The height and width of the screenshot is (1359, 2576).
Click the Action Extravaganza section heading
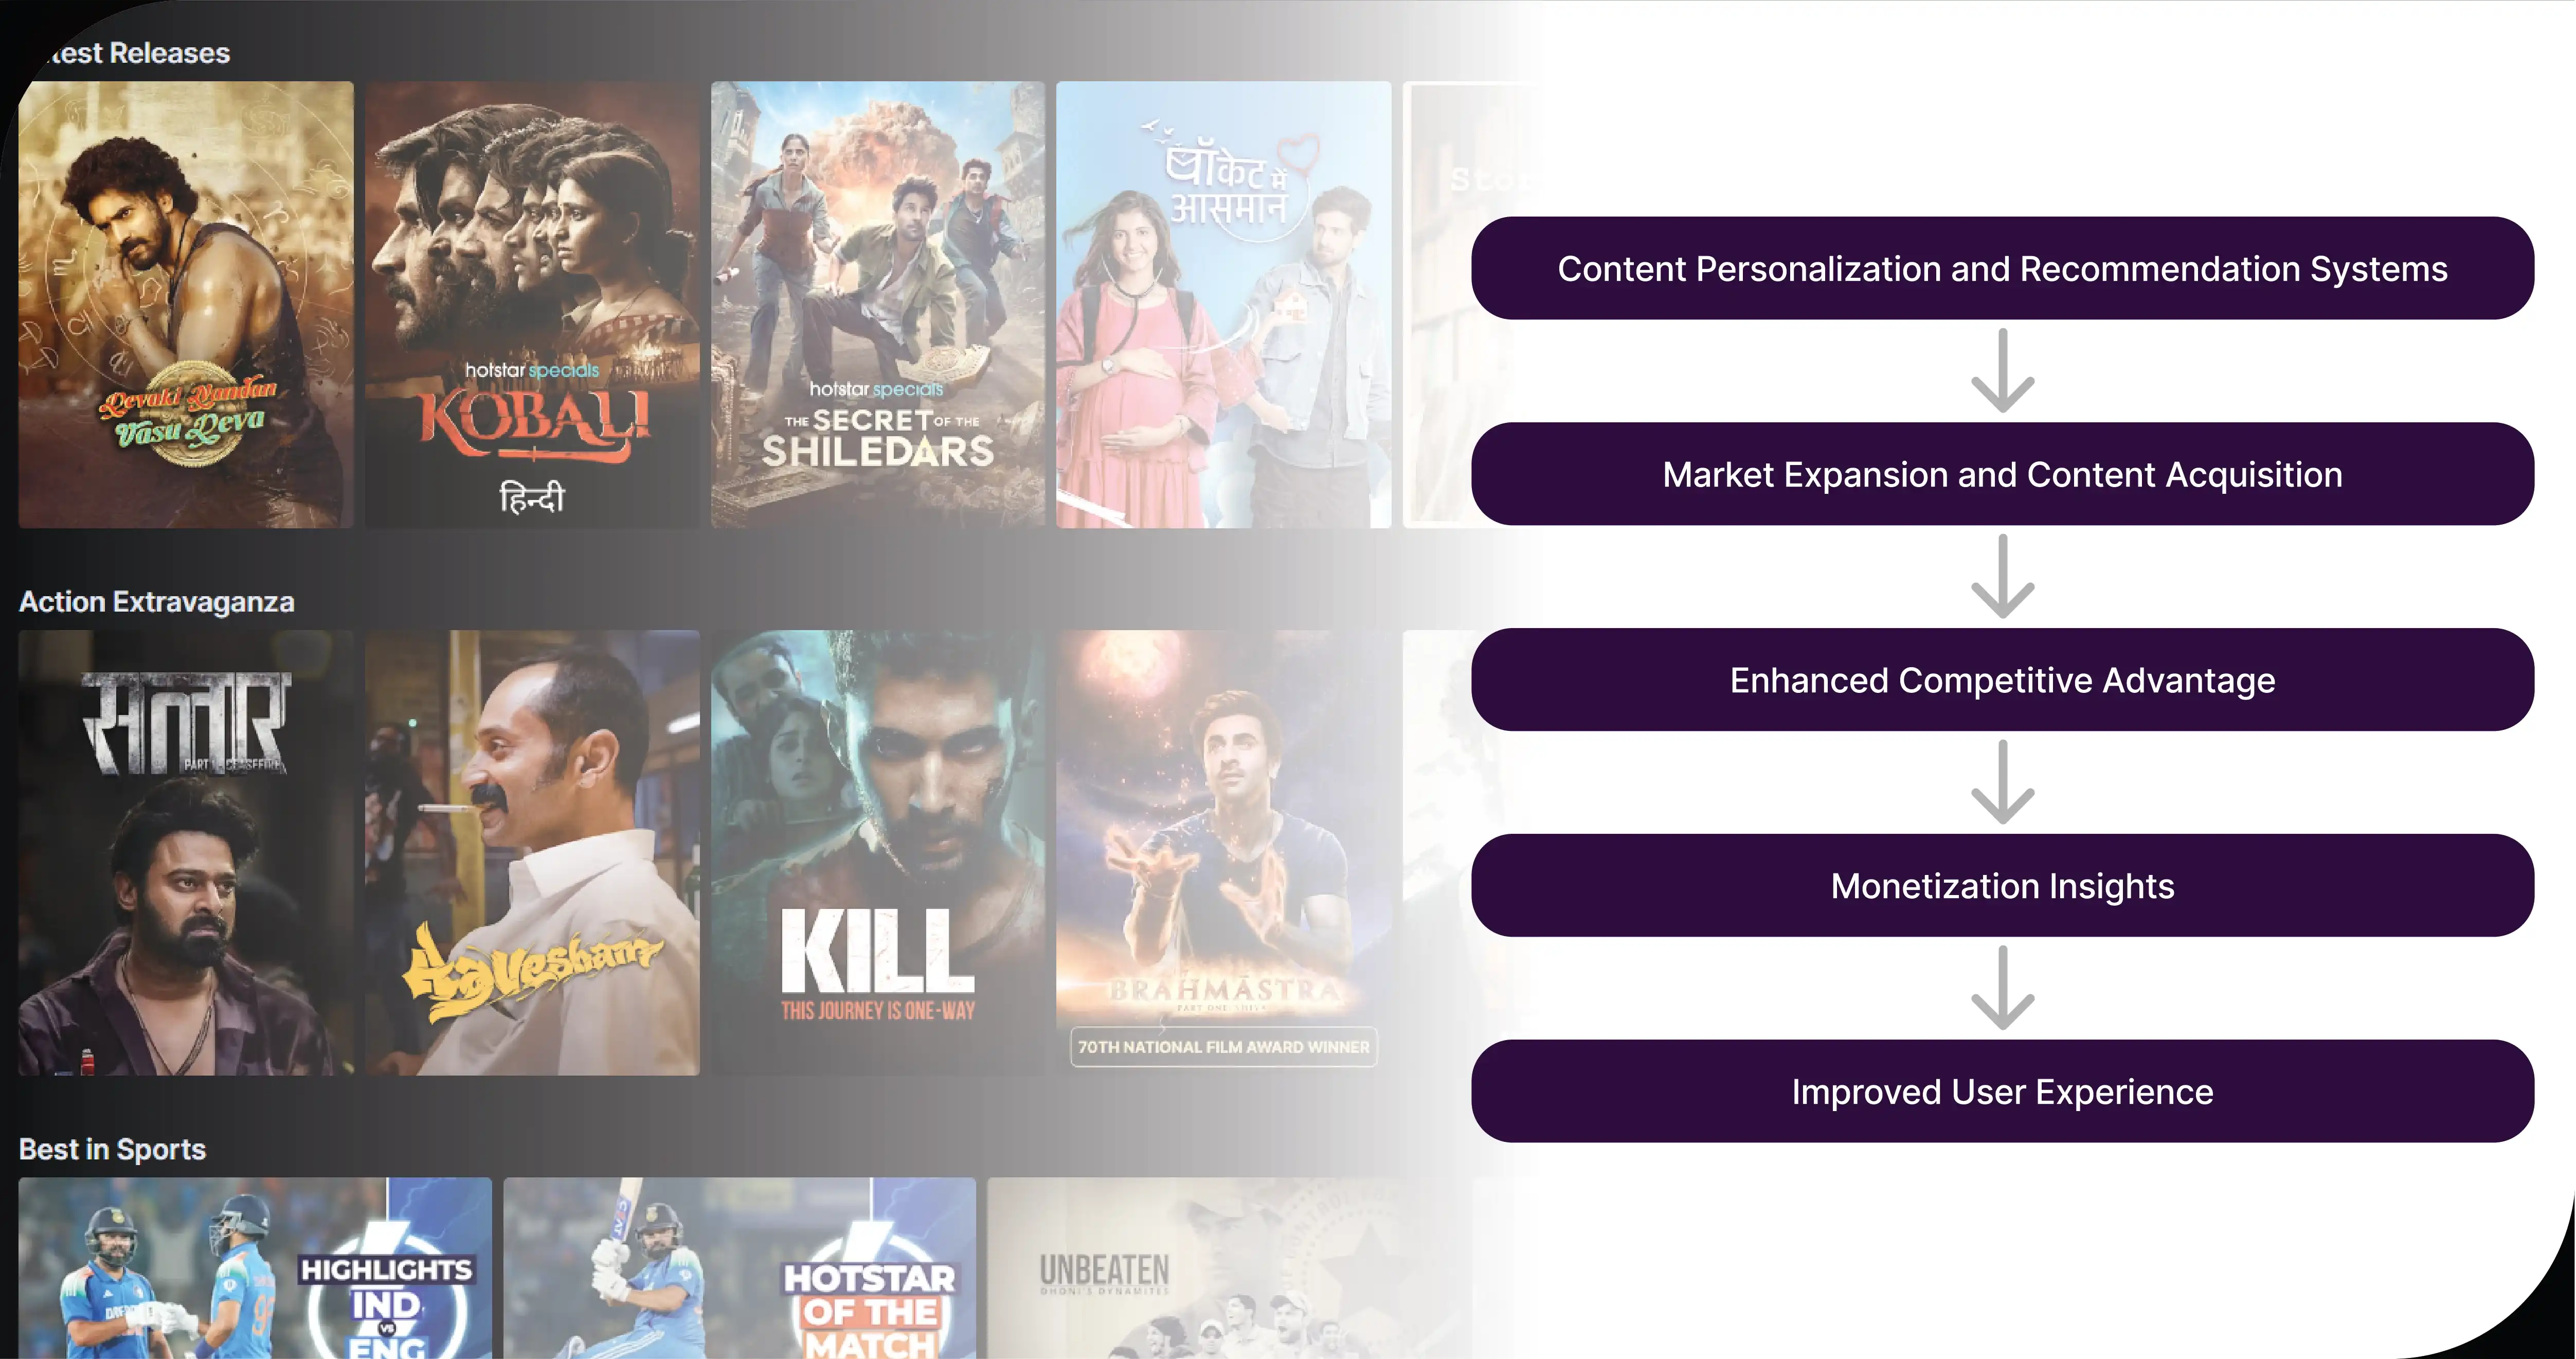[x=157, y=602]
